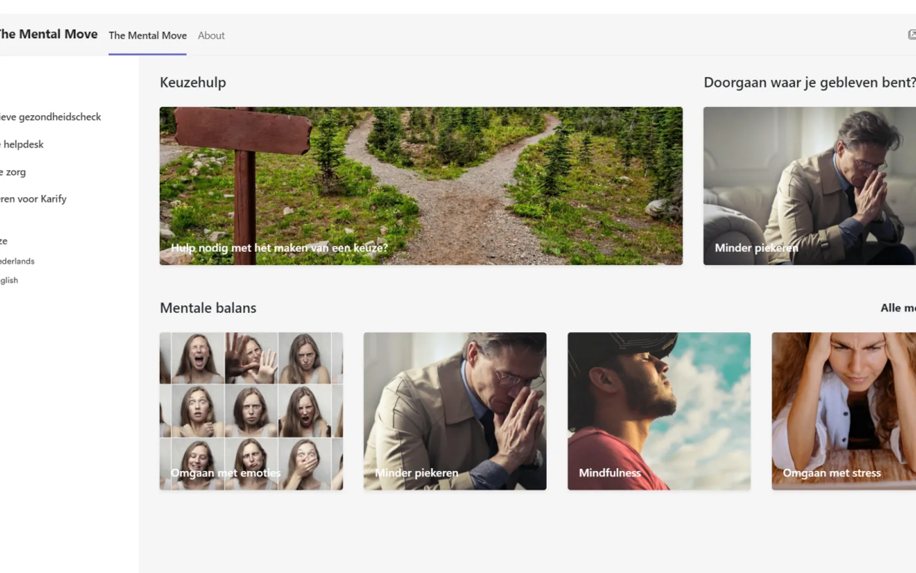Open the Keuzehulp forked-path card

click(421, 186)
